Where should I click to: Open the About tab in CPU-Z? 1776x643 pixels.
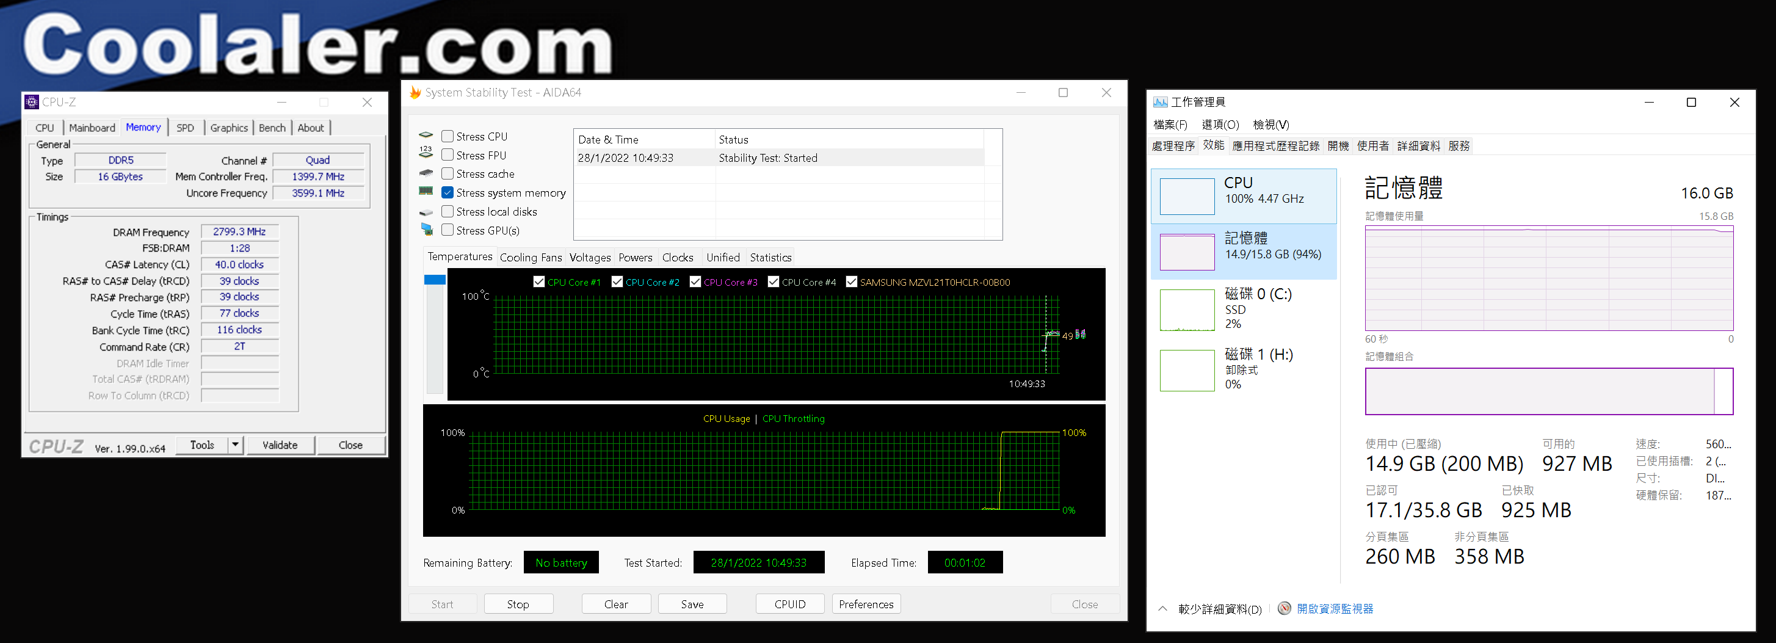pos(311,128)
